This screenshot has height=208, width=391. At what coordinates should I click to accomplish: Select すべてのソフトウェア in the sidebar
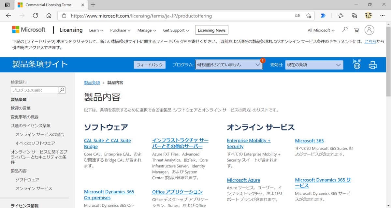click(35, 143)
